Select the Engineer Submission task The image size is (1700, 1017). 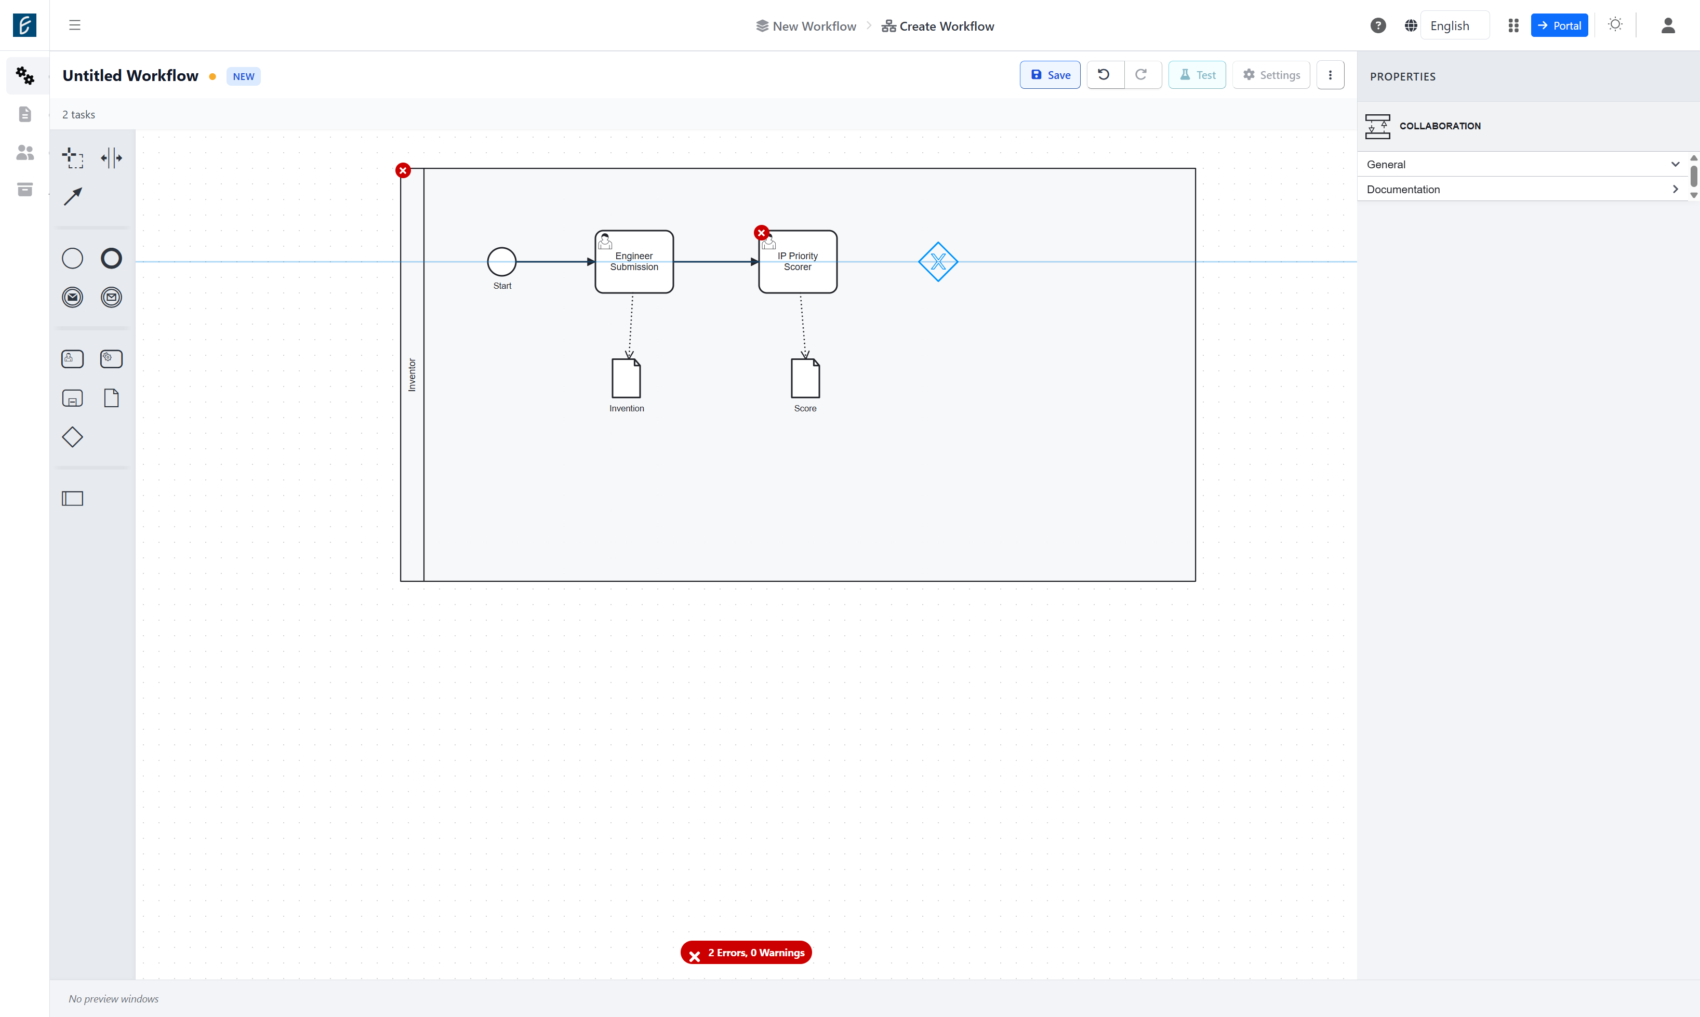[x=634, y=262]
